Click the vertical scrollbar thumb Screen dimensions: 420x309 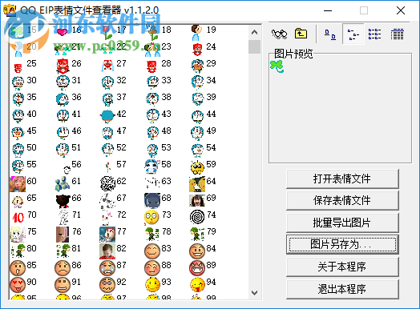click(254, 46)
